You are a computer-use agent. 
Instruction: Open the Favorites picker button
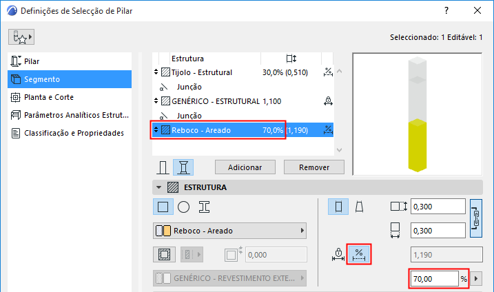(22, 36)
